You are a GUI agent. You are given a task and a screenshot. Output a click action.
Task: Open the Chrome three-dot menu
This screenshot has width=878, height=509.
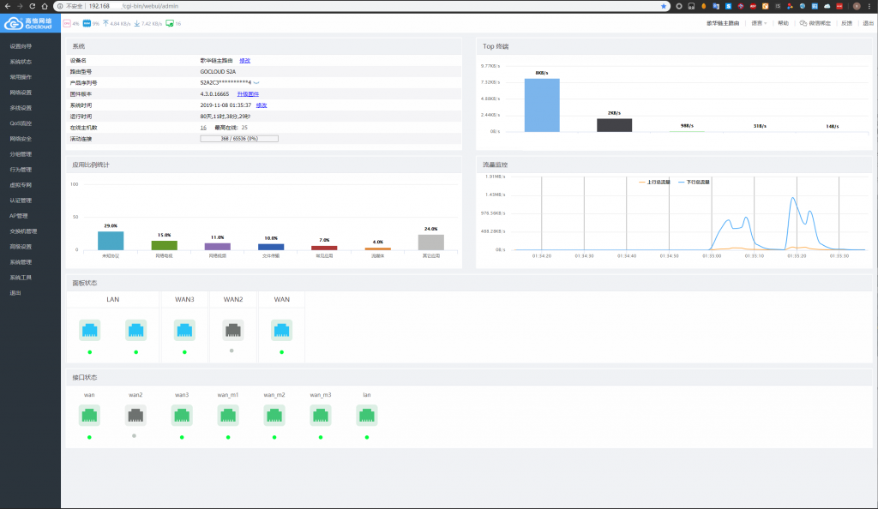point(871,6)
